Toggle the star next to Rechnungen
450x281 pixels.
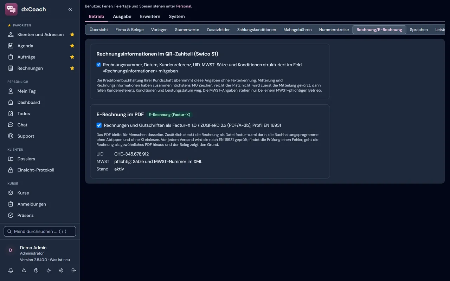72,68
